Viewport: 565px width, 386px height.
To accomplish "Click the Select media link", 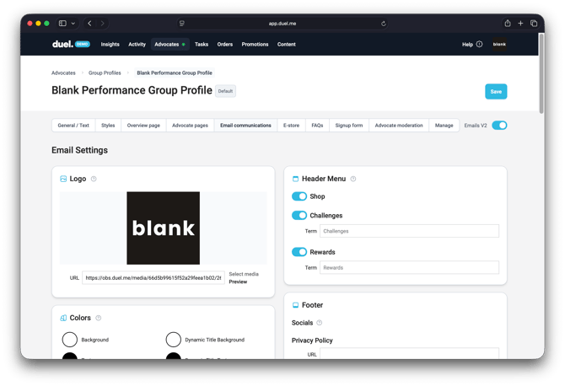I will (x=244, y=274).
